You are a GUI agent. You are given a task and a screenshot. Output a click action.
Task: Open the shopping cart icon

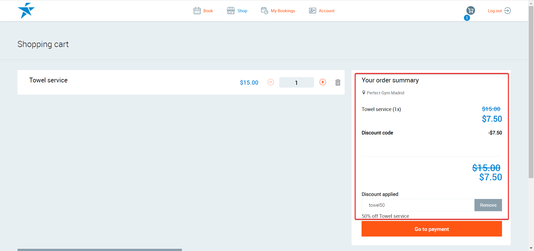tap(471, 11)
